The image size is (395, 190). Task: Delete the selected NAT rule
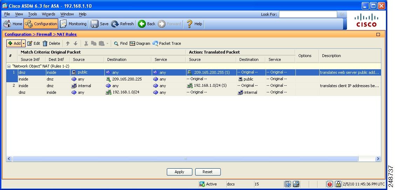pos(52,43)
